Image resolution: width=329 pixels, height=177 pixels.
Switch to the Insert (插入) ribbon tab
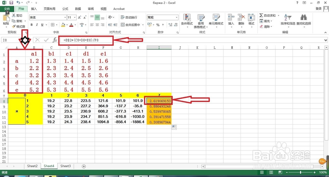tap(34, 9)
